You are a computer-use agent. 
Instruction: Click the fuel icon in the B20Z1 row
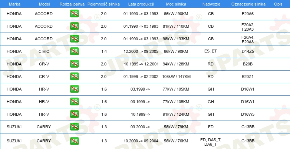click(x=74, y=76)
